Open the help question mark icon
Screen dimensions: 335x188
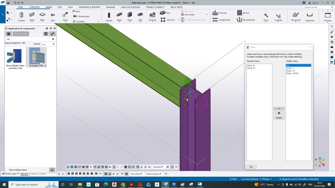click(x=304, y=3)
